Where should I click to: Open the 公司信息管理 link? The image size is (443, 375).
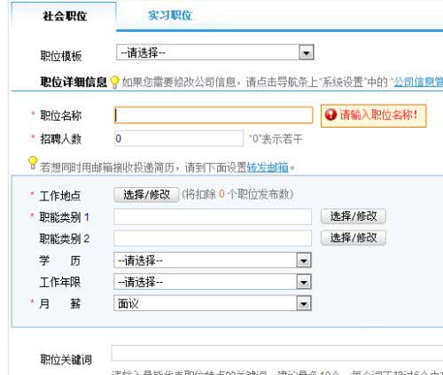pyautogui.click(x=418, y=82)
